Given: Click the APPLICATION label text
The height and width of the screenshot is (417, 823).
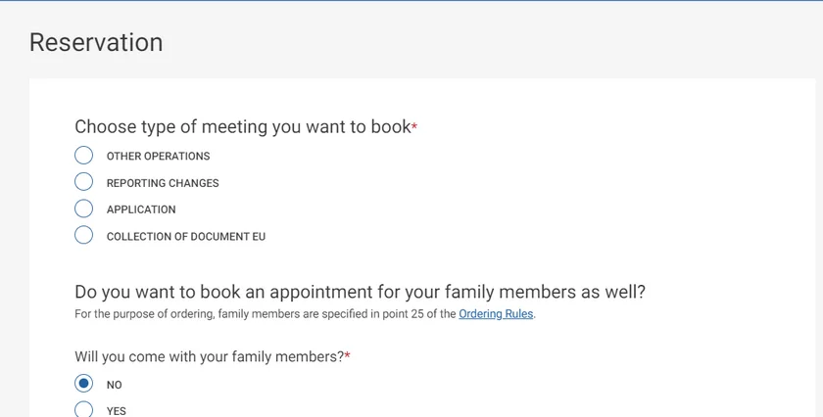Looking at the screenshot, I should (141, 209).
